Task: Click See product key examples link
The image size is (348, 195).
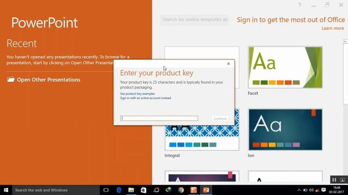Action: (138, 94)
